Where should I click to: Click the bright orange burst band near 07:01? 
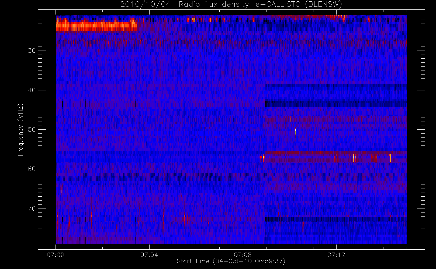coord(96,26)
